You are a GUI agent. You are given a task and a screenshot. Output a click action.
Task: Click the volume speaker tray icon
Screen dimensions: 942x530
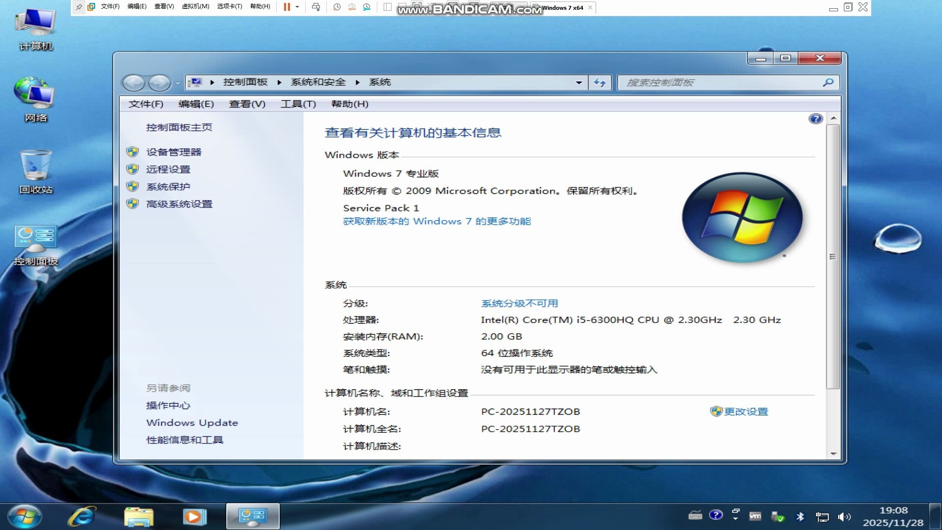(x=843, y=517)
